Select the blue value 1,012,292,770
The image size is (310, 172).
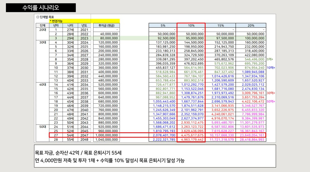(192, 85)
